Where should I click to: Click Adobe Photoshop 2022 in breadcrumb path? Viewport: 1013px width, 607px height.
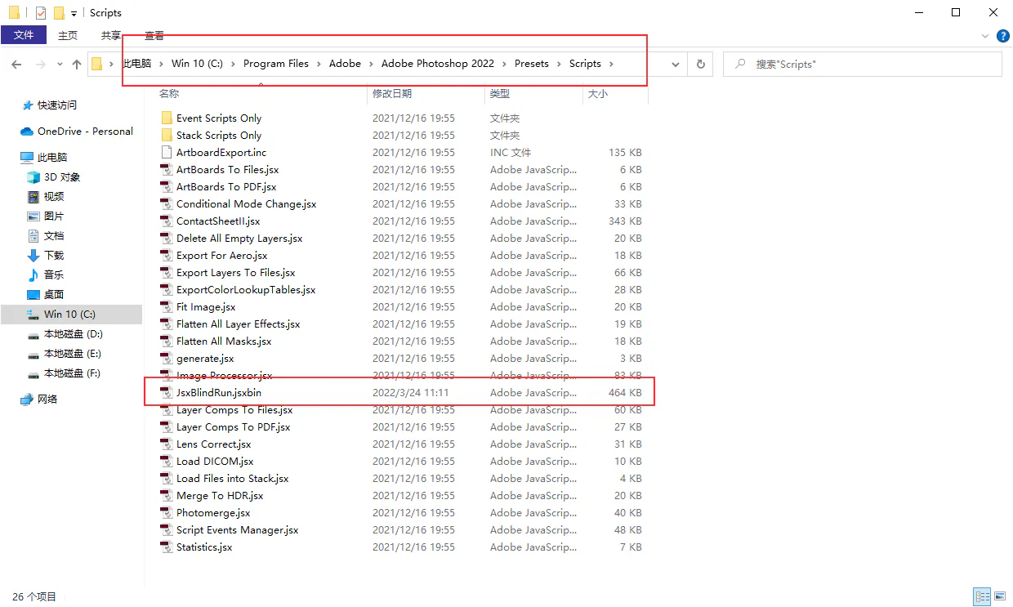[x=437, y=64]
